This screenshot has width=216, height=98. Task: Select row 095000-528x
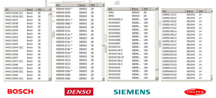79,79
